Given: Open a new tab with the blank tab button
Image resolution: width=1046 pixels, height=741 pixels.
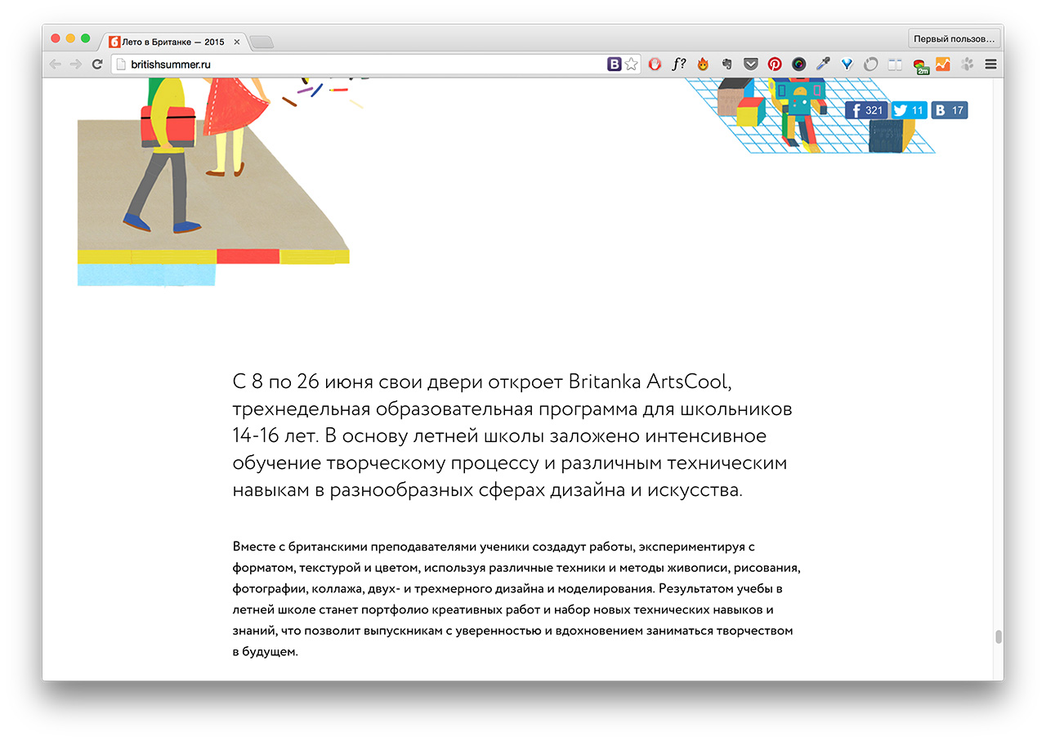Looking at the screenshot, I should pos(261,42).
